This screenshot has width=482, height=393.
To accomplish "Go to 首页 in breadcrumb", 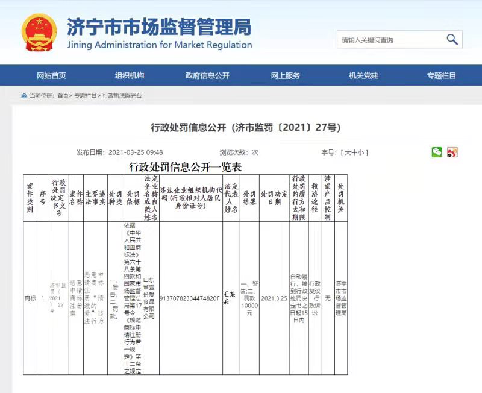I will coord(63,96).
